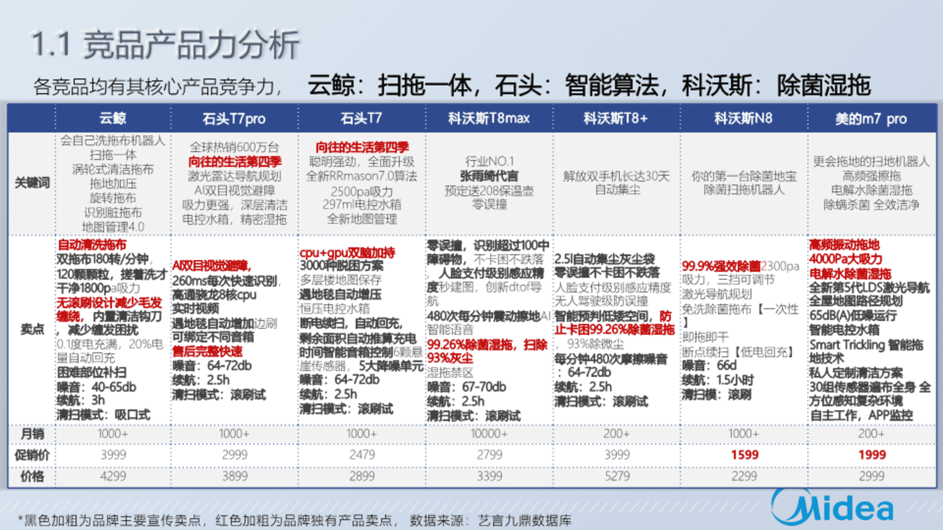943x530 pixels.
Task: Click the red 1999 promo price
Action: point(872,455)
